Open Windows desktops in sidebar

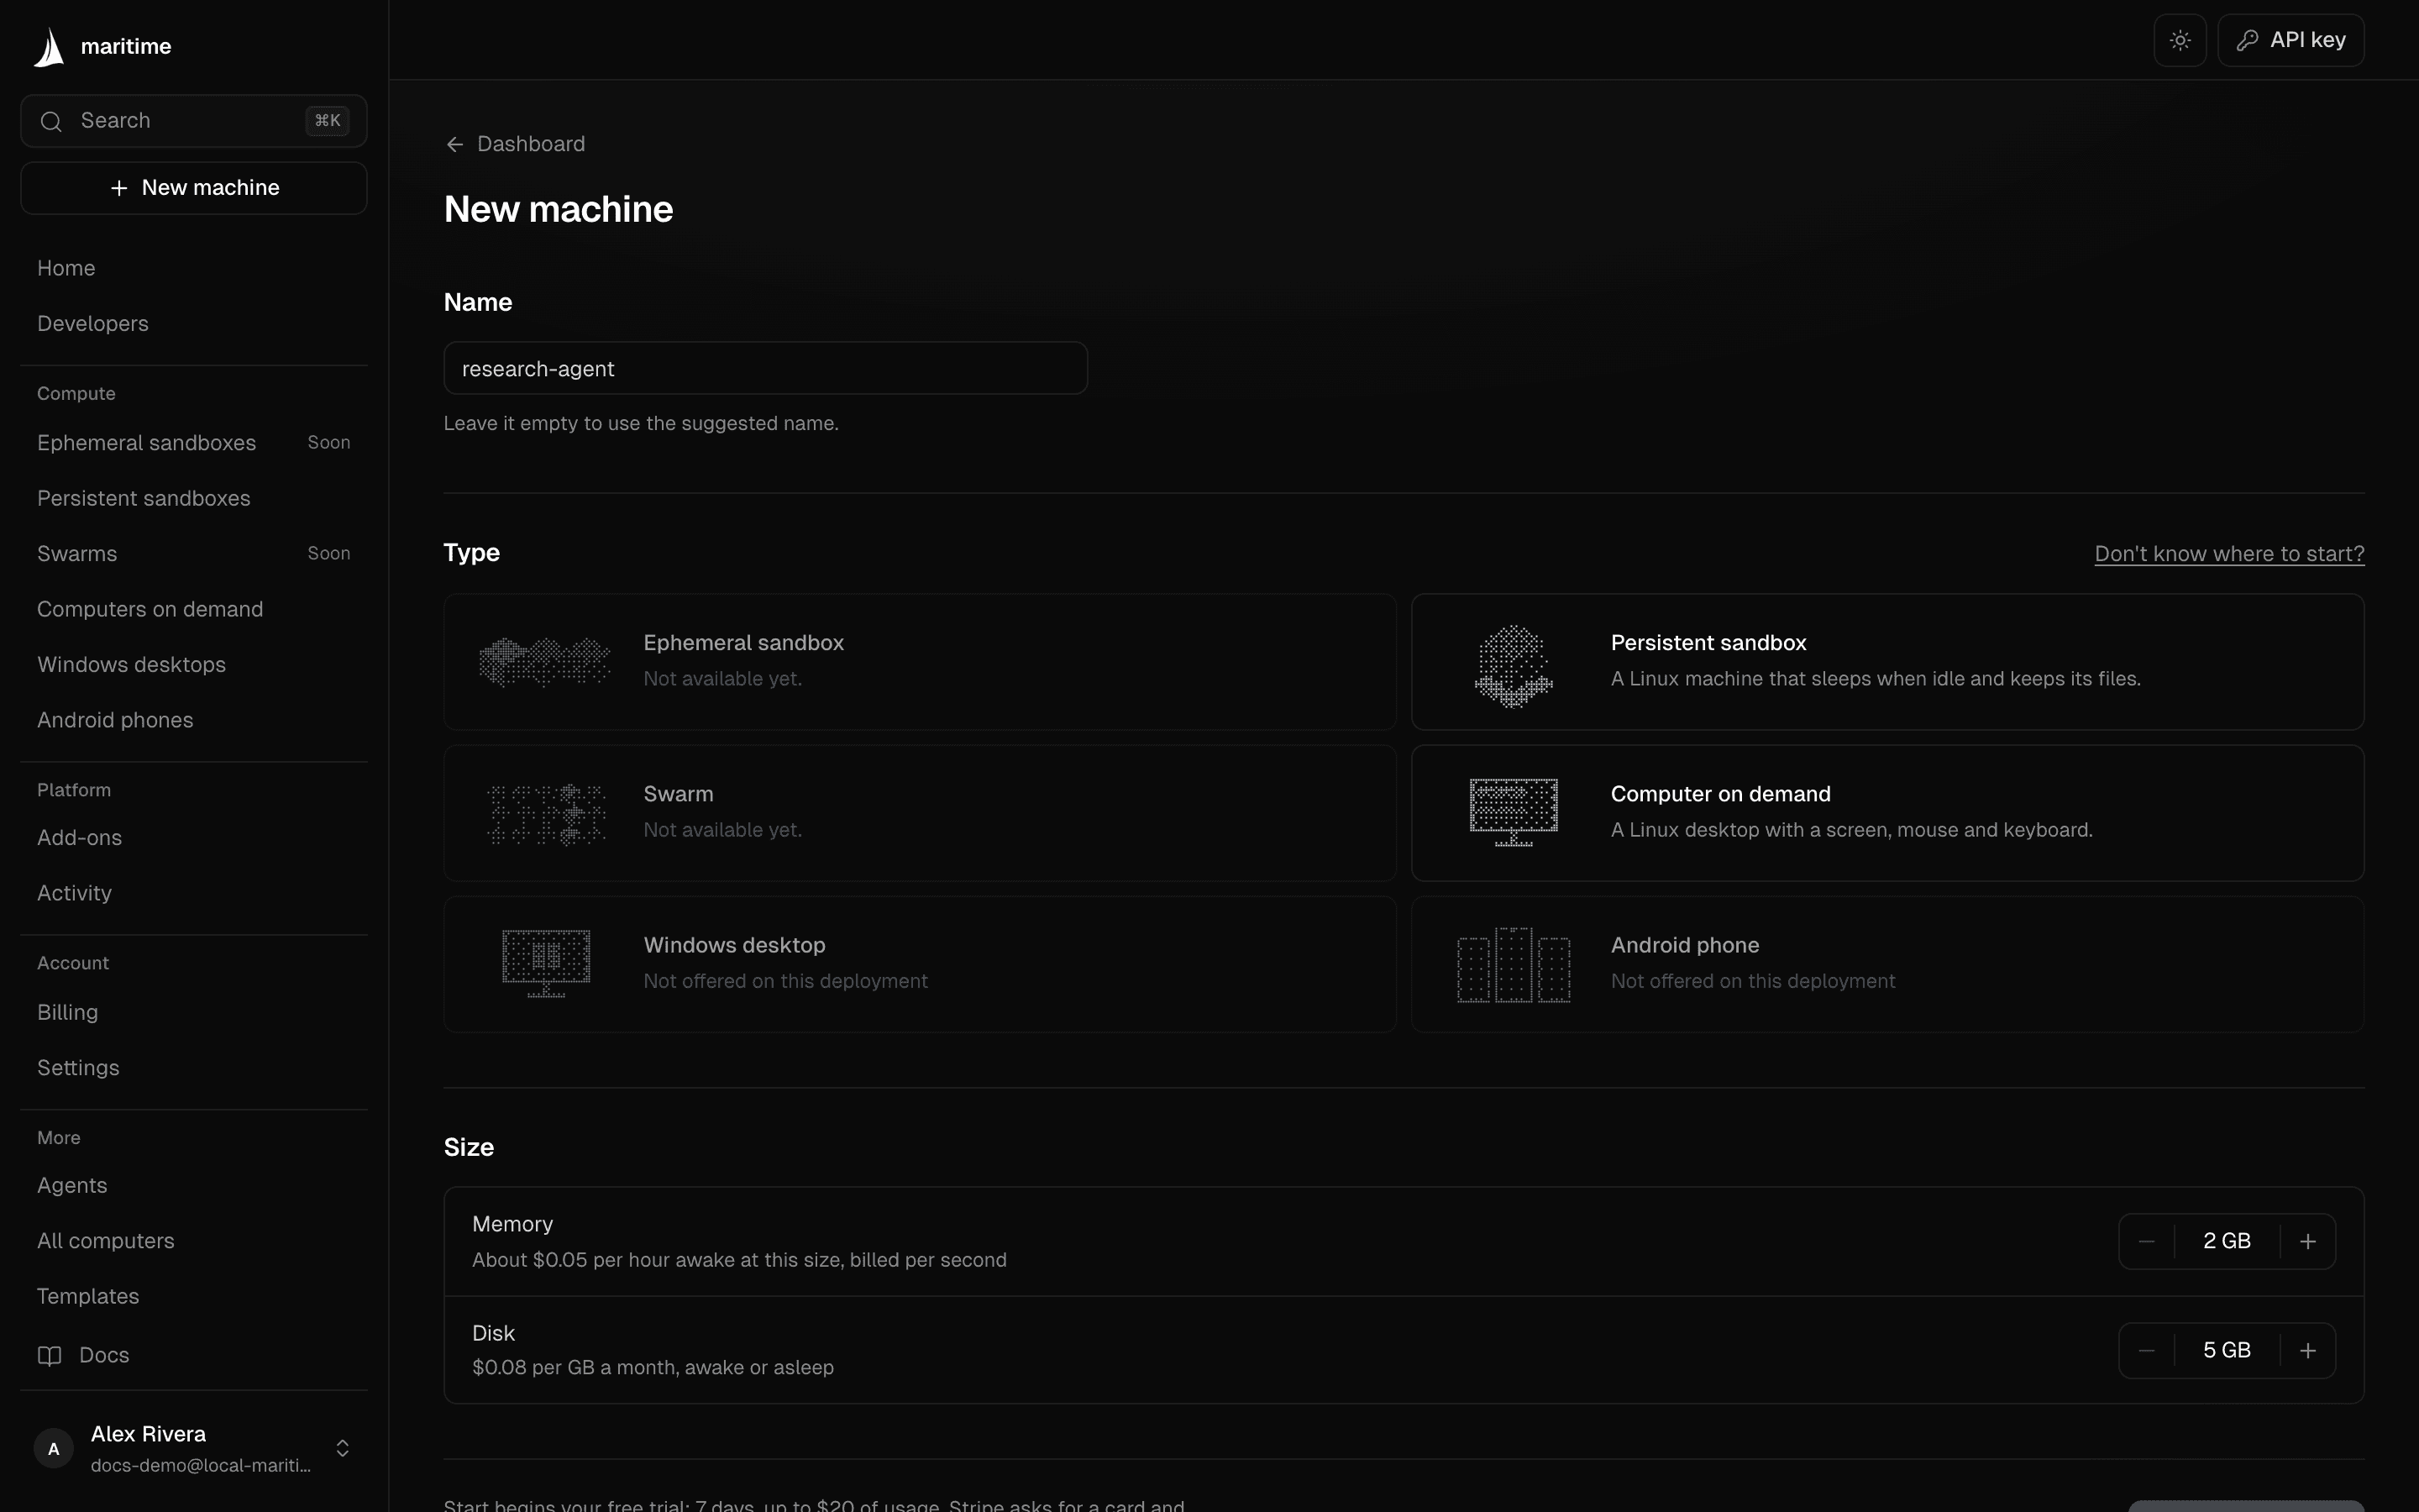(194, 665)
